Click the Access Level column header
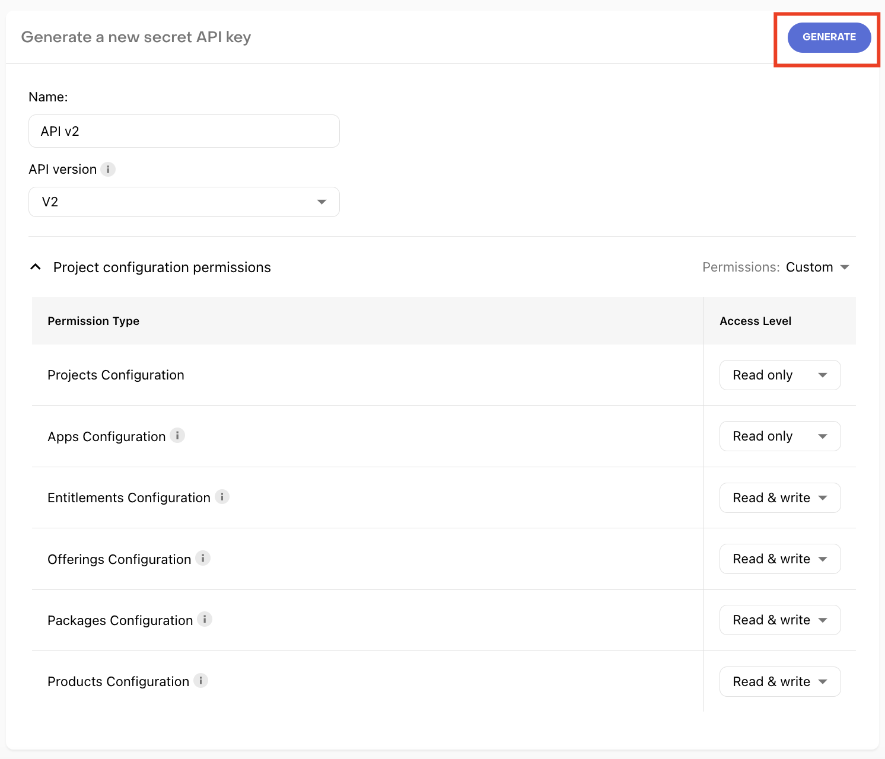885x759 pixels. coord(755,321)
